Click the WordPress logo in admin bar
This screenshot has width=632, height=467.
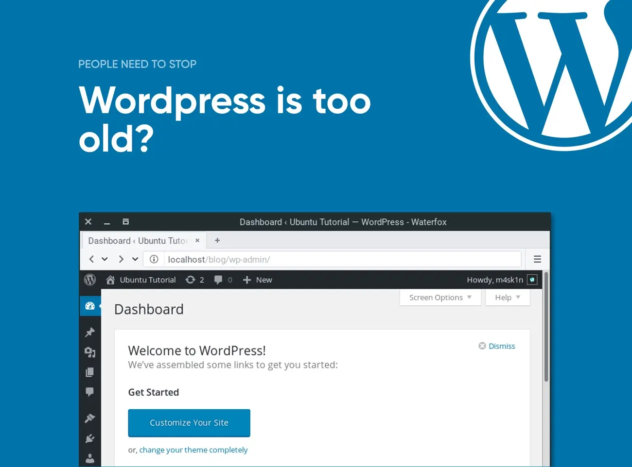(90, 280)
